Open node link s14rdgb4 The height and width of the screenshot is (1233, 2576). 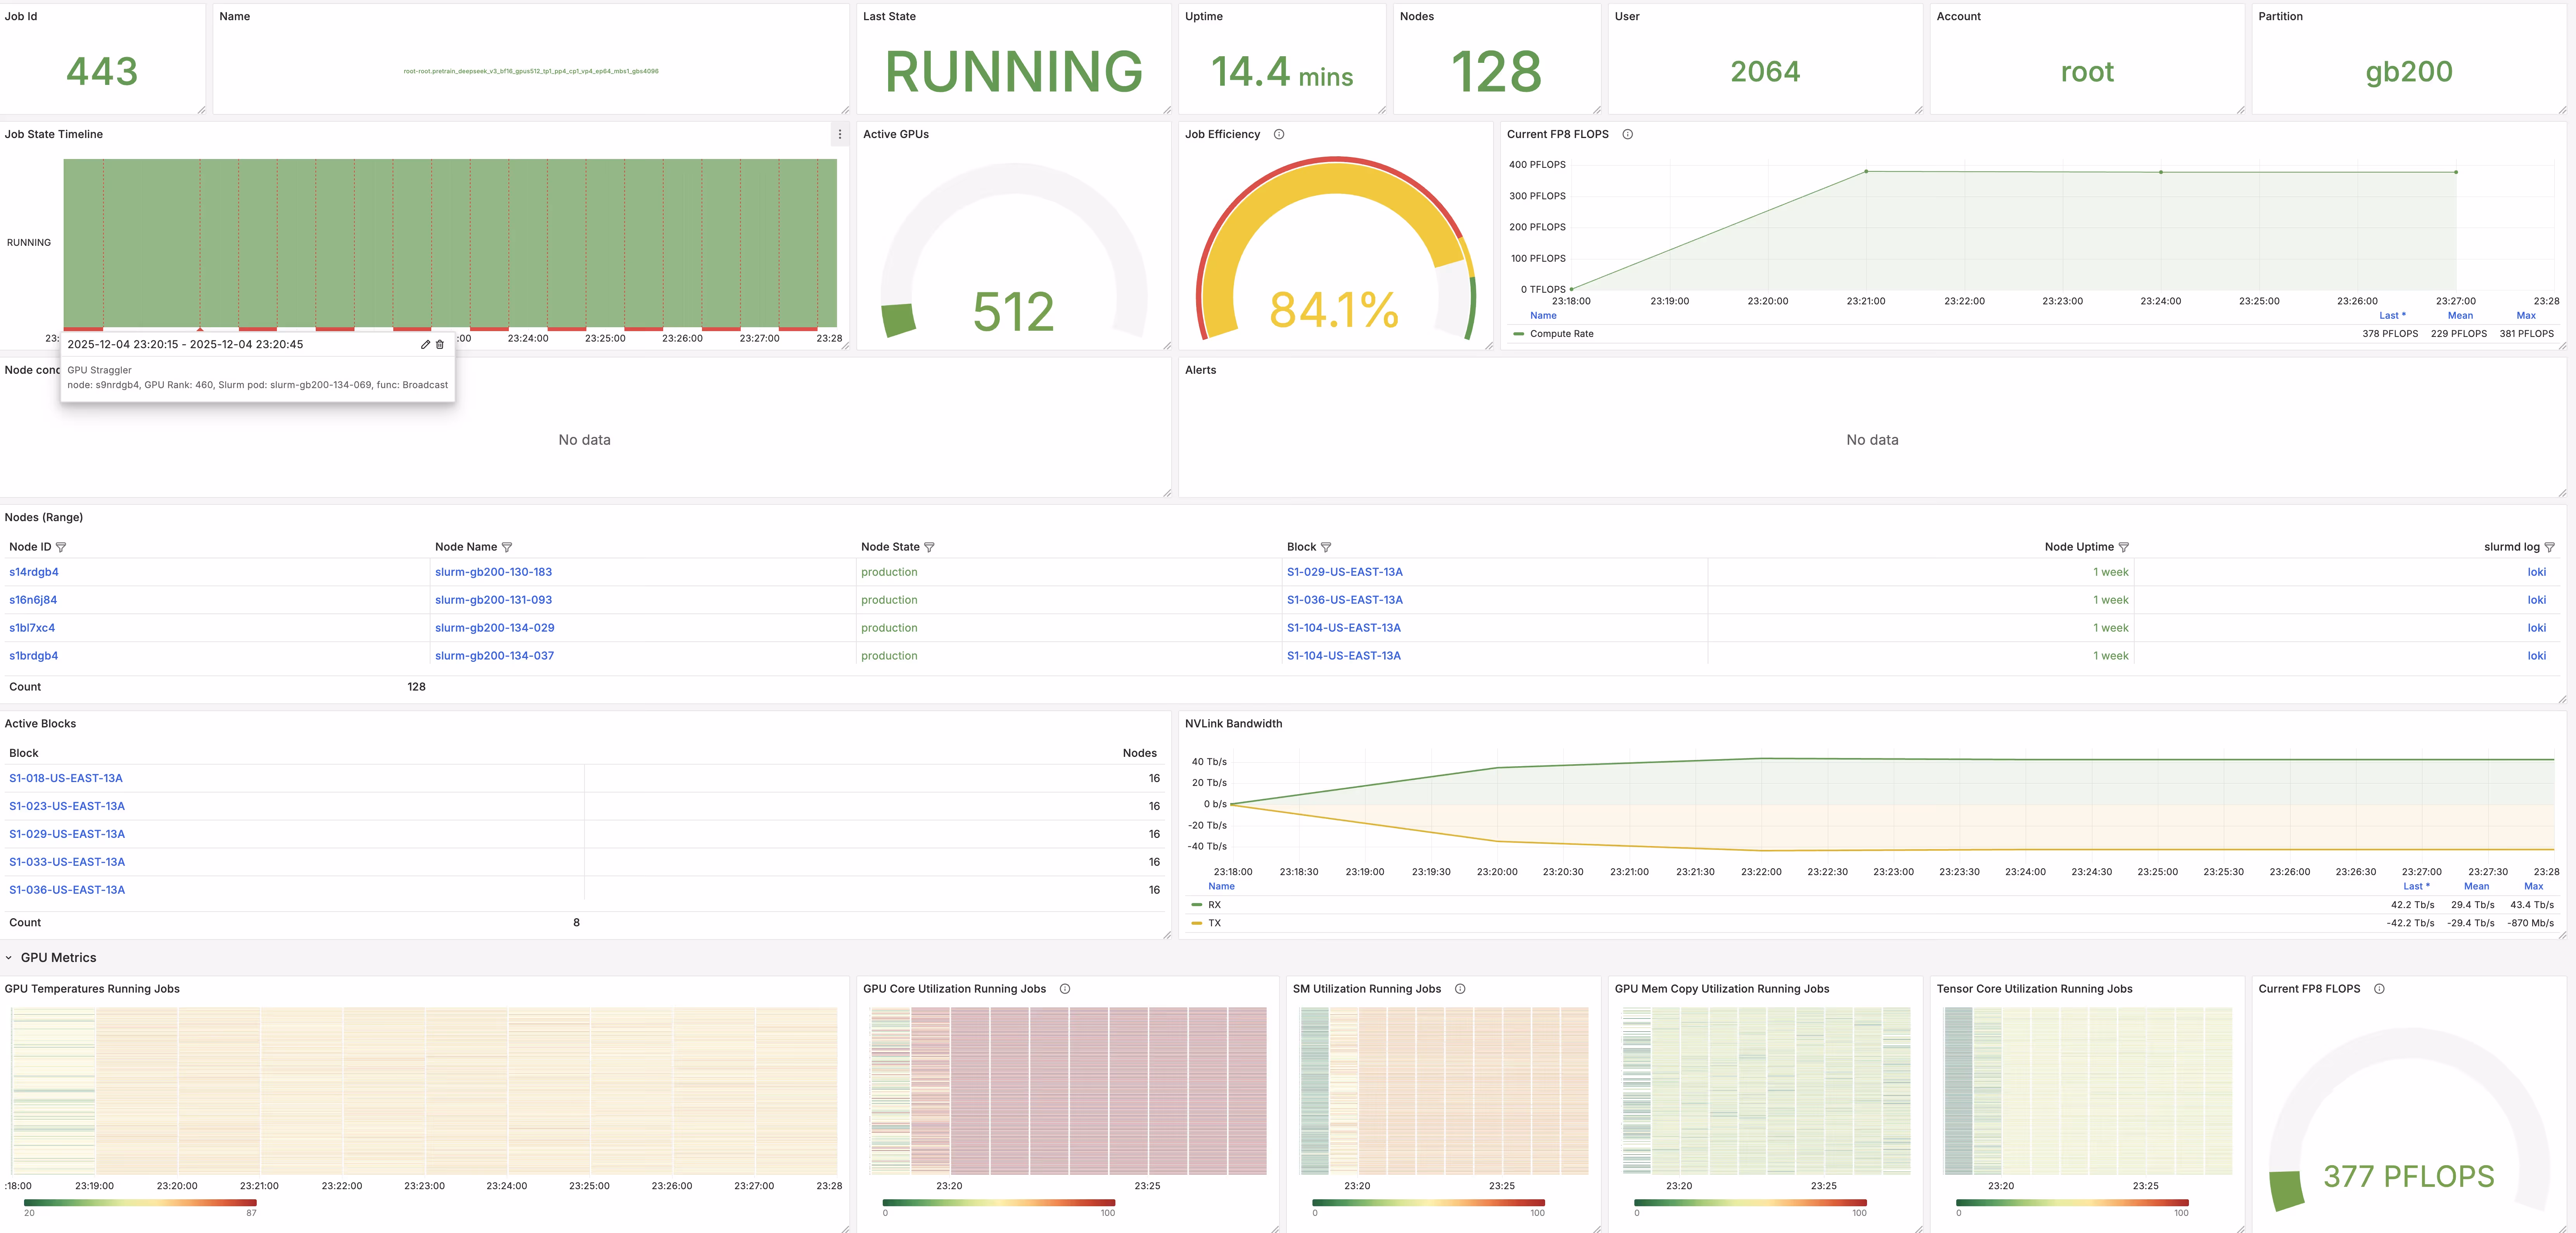tap(34, 572)
